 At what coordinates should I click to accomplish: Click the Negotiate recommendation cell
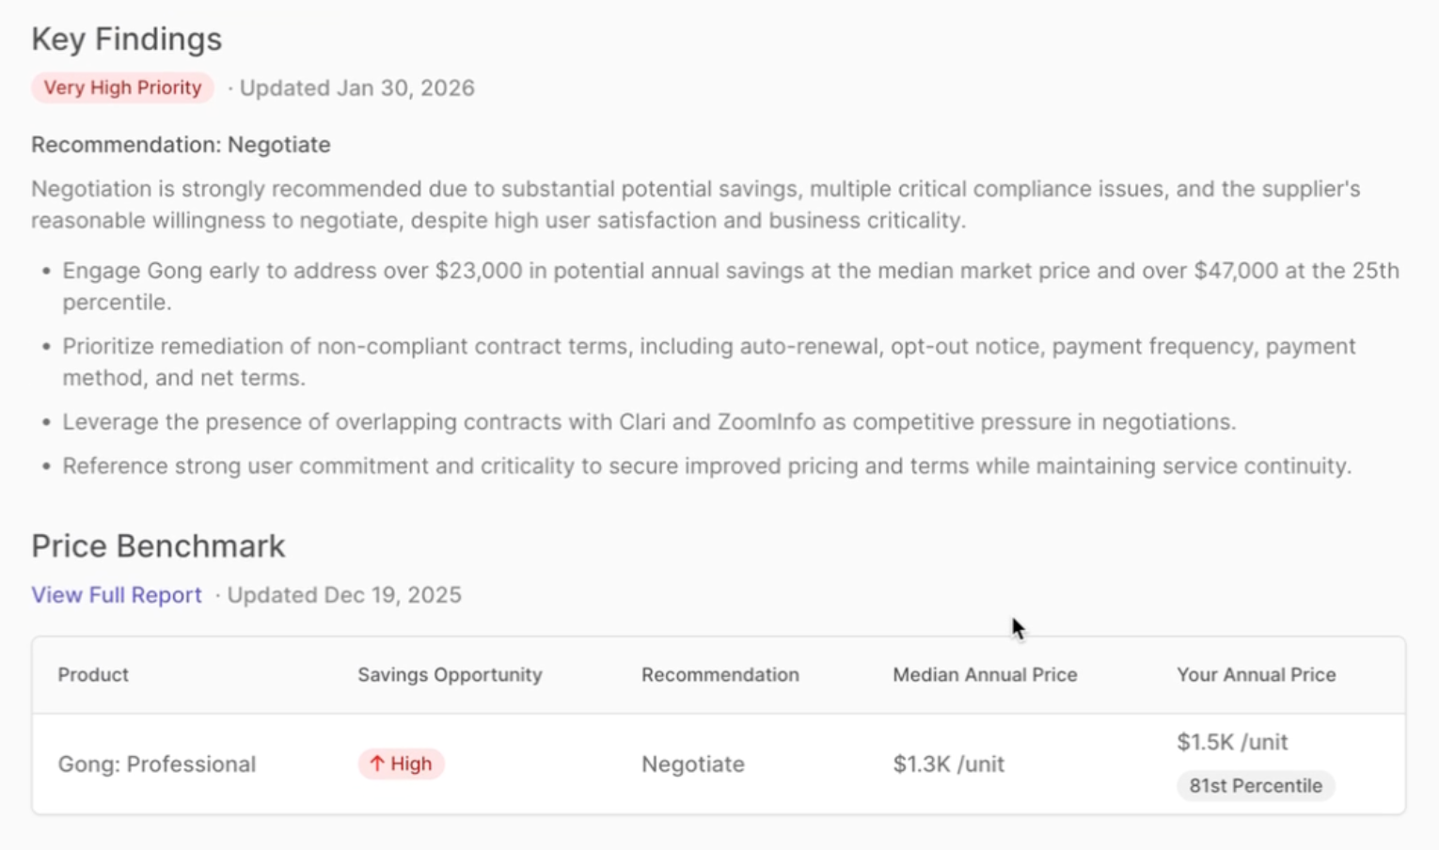tap(693, 763)
